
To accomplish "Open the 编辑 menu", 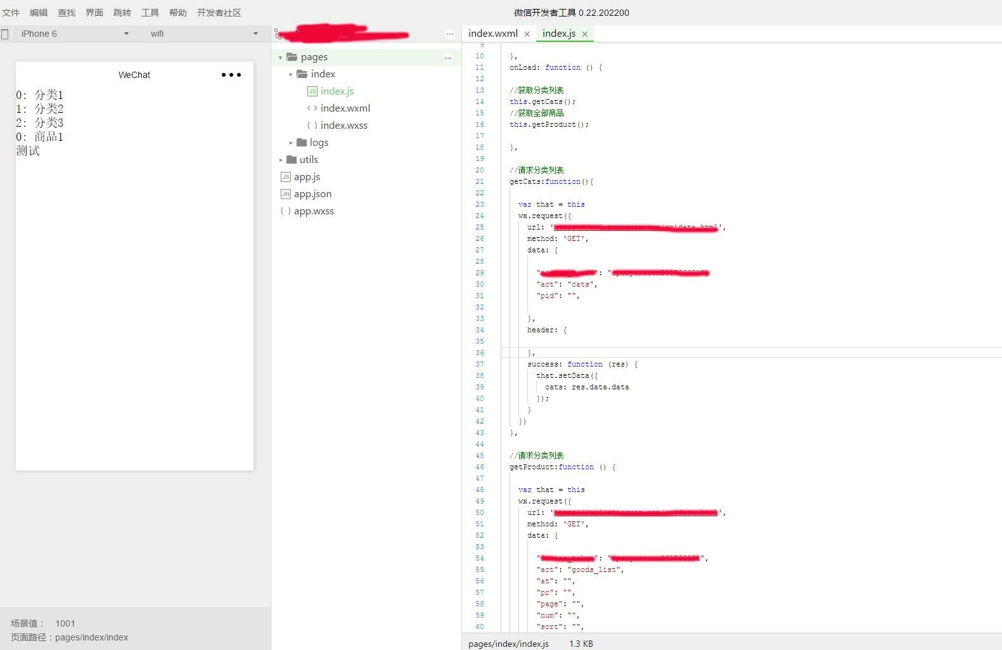I will (39, 13).
